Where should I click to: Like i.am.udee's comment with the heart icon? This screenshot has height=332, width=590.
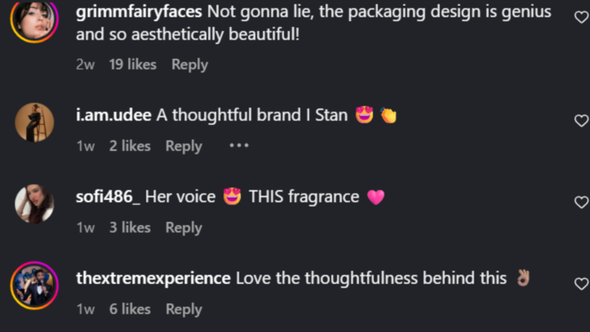[582, 120]
